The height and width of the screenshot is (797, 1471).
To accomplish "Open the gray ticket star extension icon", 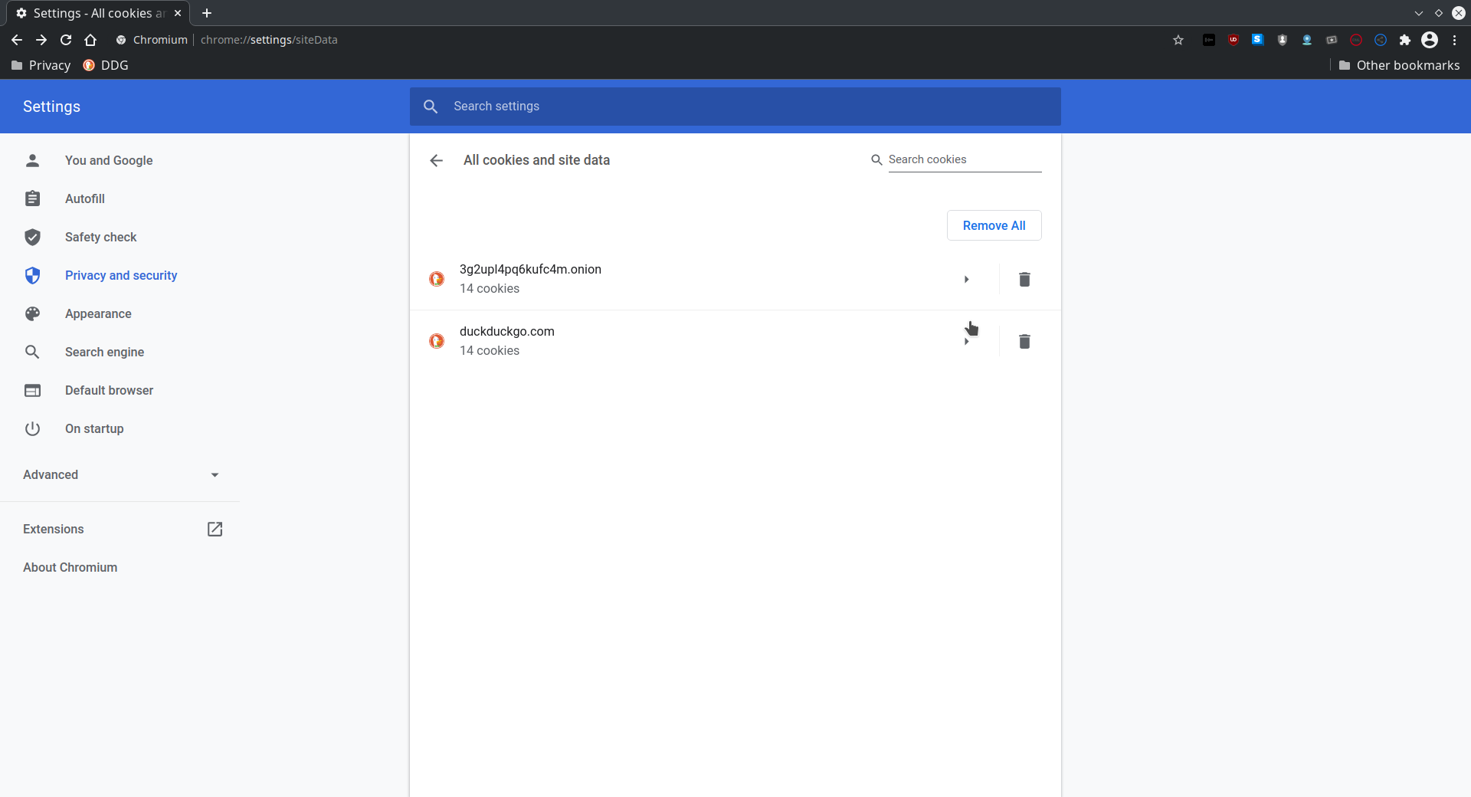I will [1332, 40].
